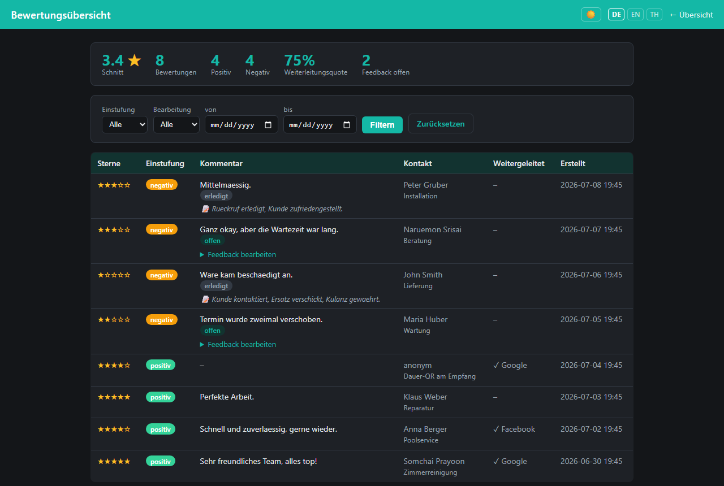Click the positiv badge in the anonym row

[161, 365]
